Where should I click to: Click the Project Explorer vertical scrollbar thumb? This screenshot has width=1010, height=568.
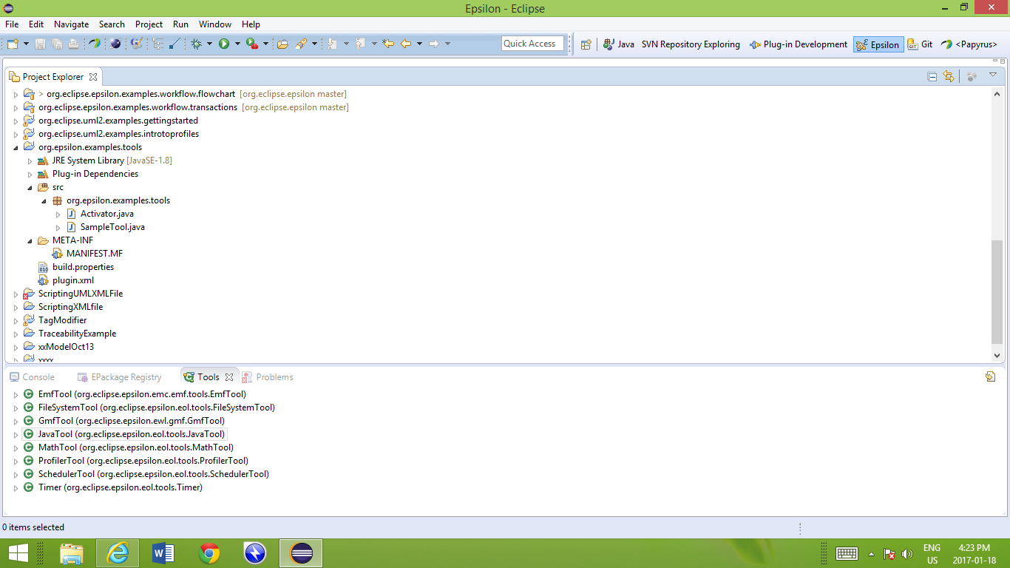tap(997, 291)
